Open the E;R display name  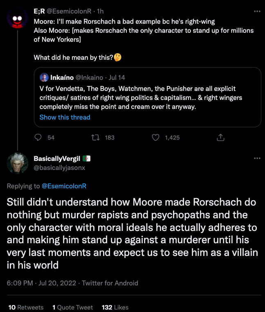pyautogui.click(x=39, y=11)
